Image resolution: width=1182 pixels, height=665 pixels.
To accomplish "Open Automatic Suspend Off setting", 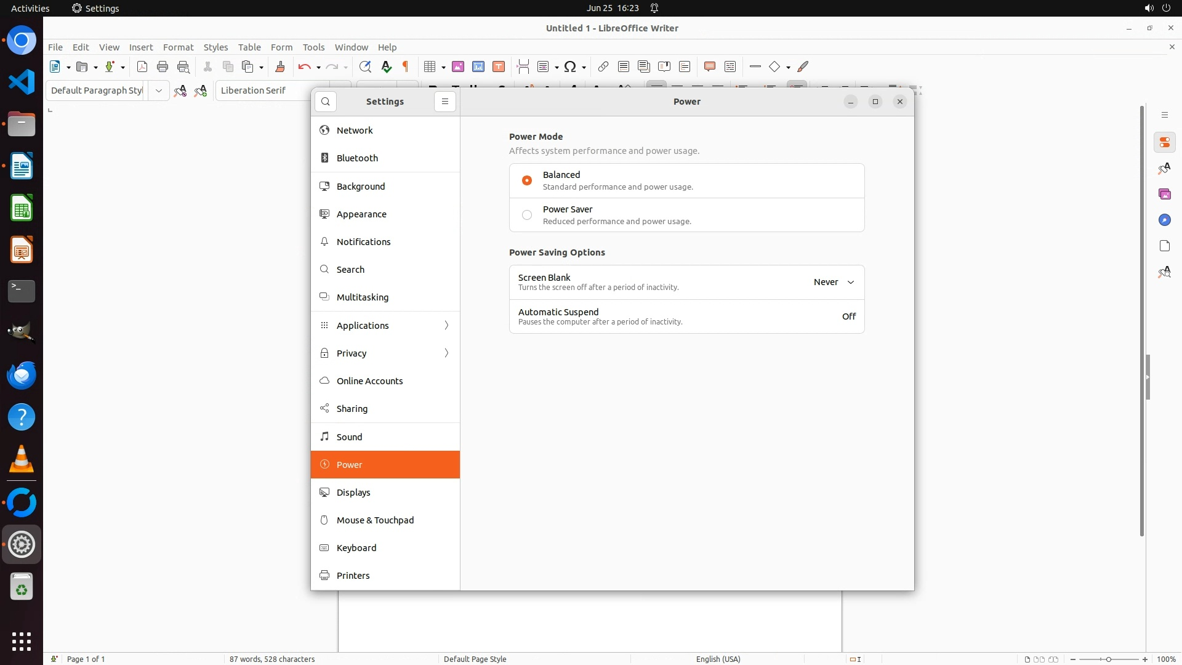I will (848, 316).
